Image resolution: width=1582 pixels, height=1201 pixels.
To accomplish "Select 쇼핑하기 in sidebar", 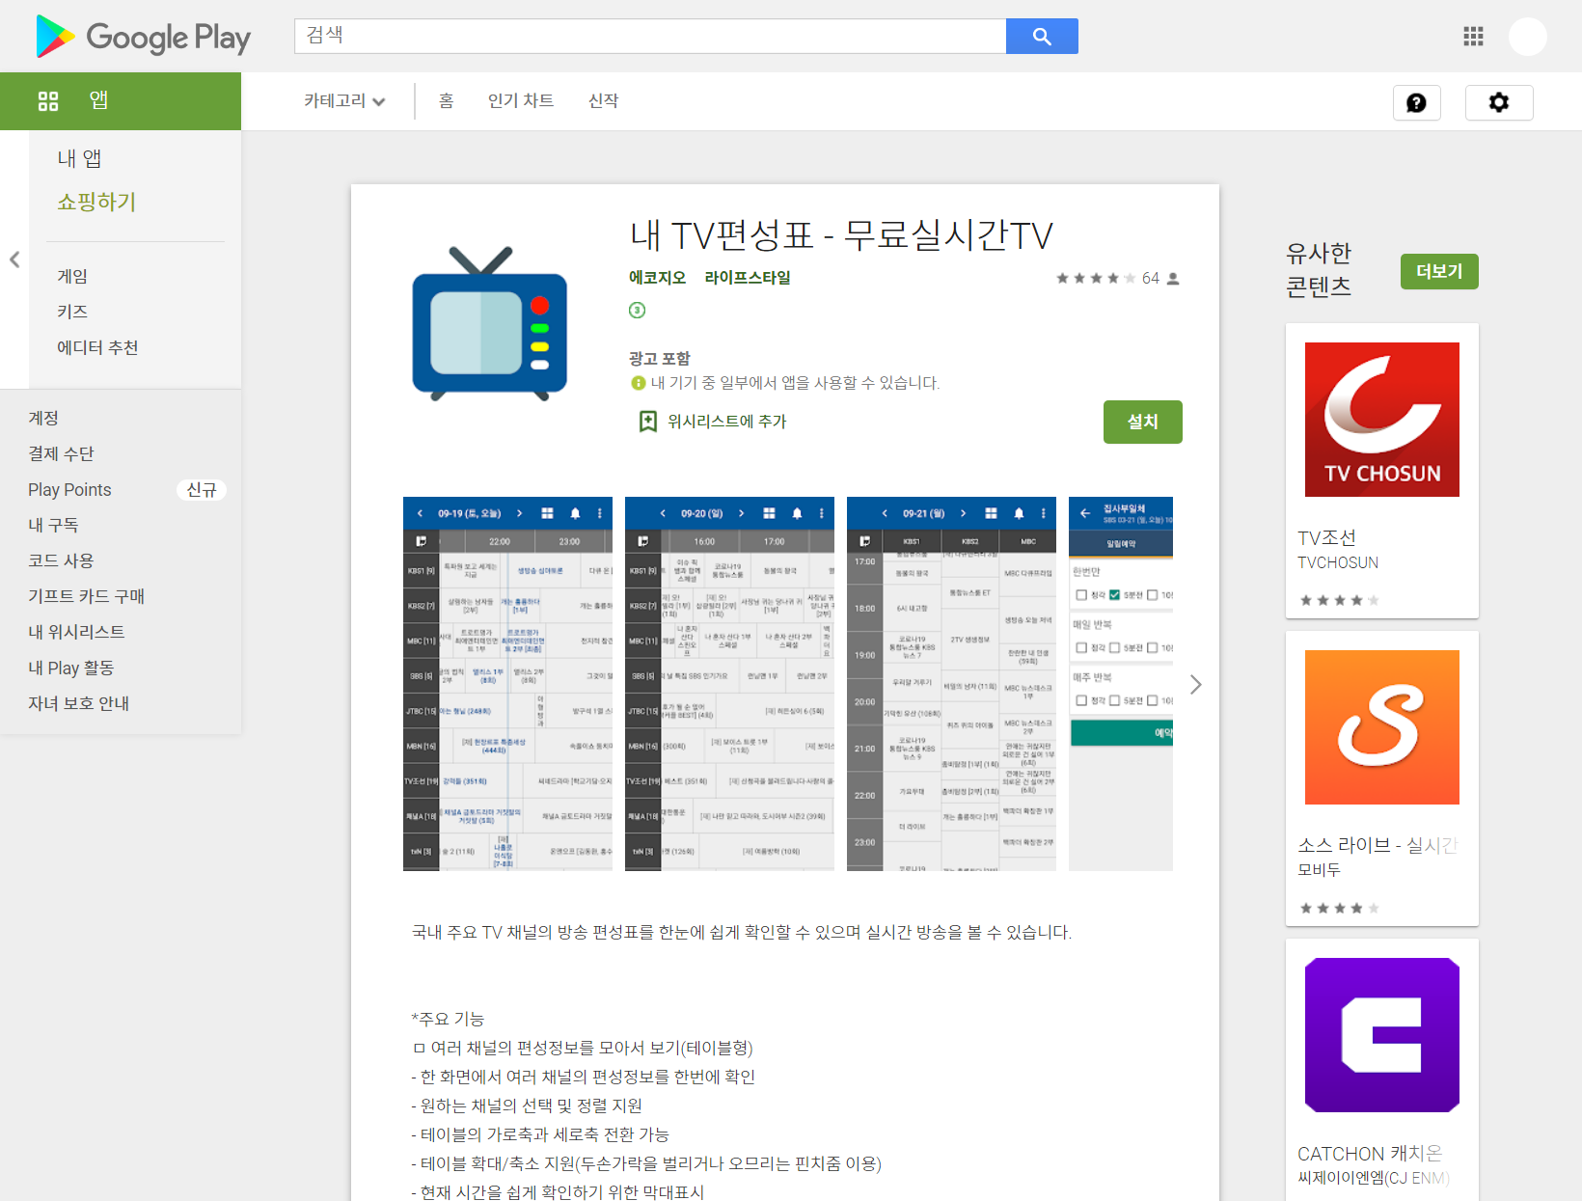I will [x=96, y=202].
